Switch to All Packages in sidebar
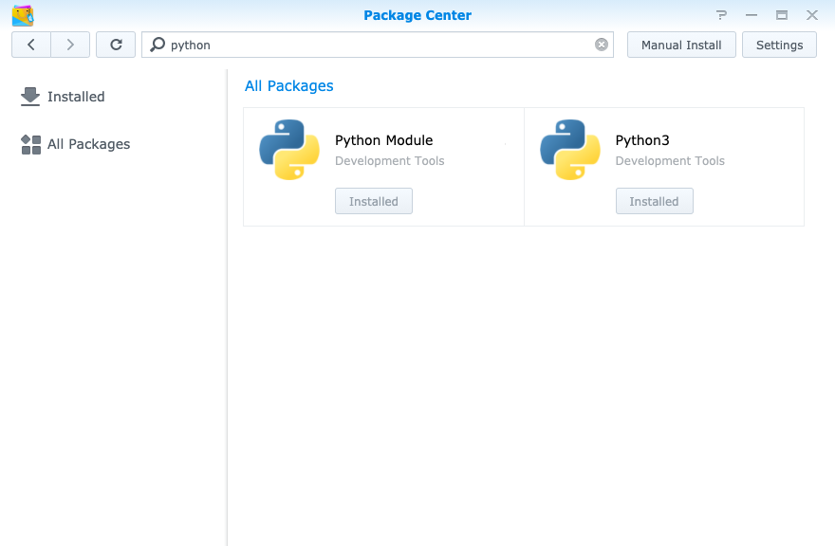The height and width of the screenshot is (546, 835). (x=88, y=144)
